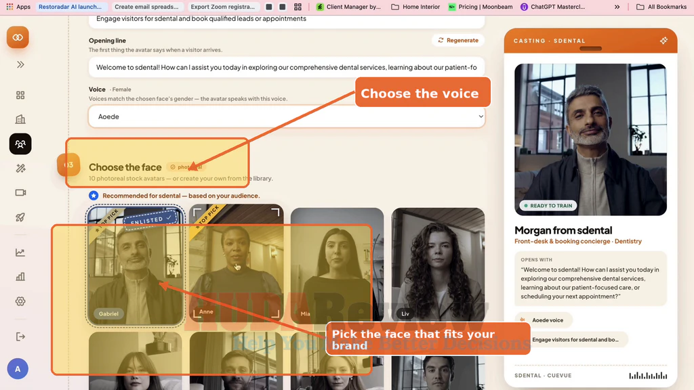Image resolution: width=694 pixels, height=390 pixels.
Task: Click the sparkle icon in casting header
Action: click(664, 41)
